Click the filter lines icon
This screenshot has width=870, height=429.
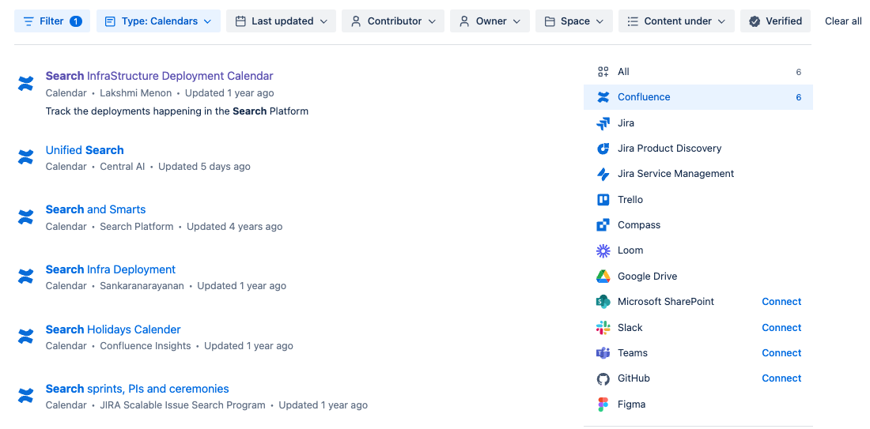(x=28, y=21)
